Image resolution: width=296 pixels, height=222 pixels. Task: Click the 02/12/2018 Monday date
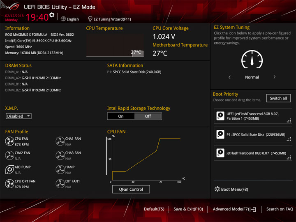(x=14, y=18)
